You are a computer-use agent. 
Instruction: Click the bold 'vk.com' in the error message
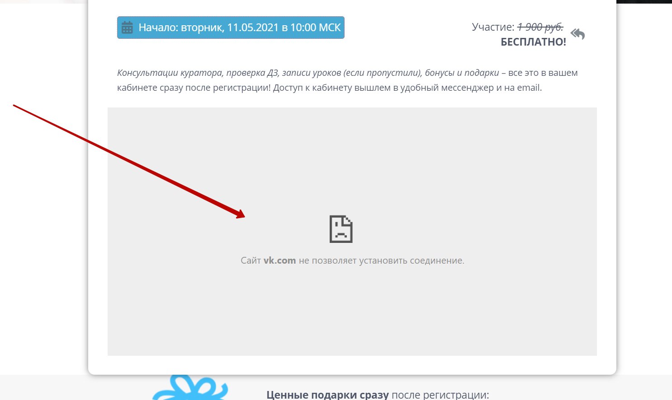tap(279, 260)
